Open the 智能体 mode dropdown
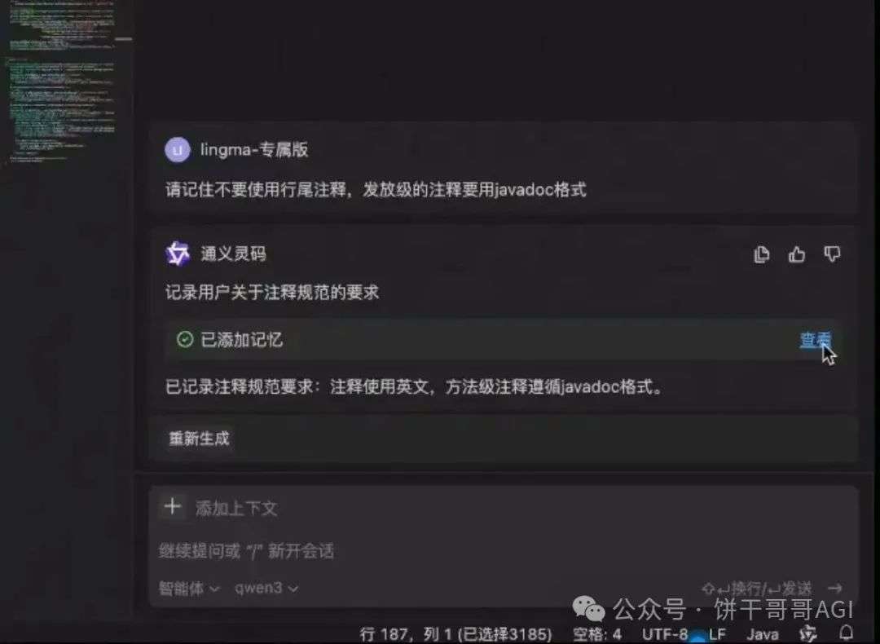 pyautogui.click(x=188, y=588)
